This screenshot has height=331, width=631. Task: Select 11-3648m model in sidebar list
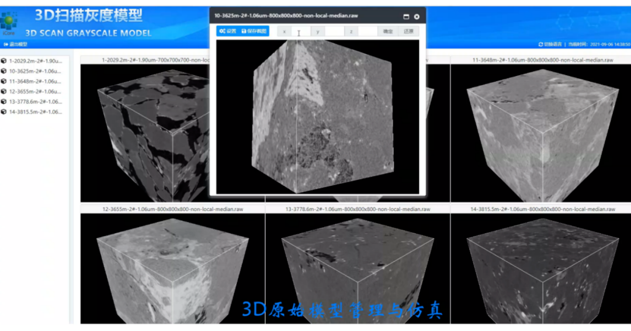tap(35, 81)
